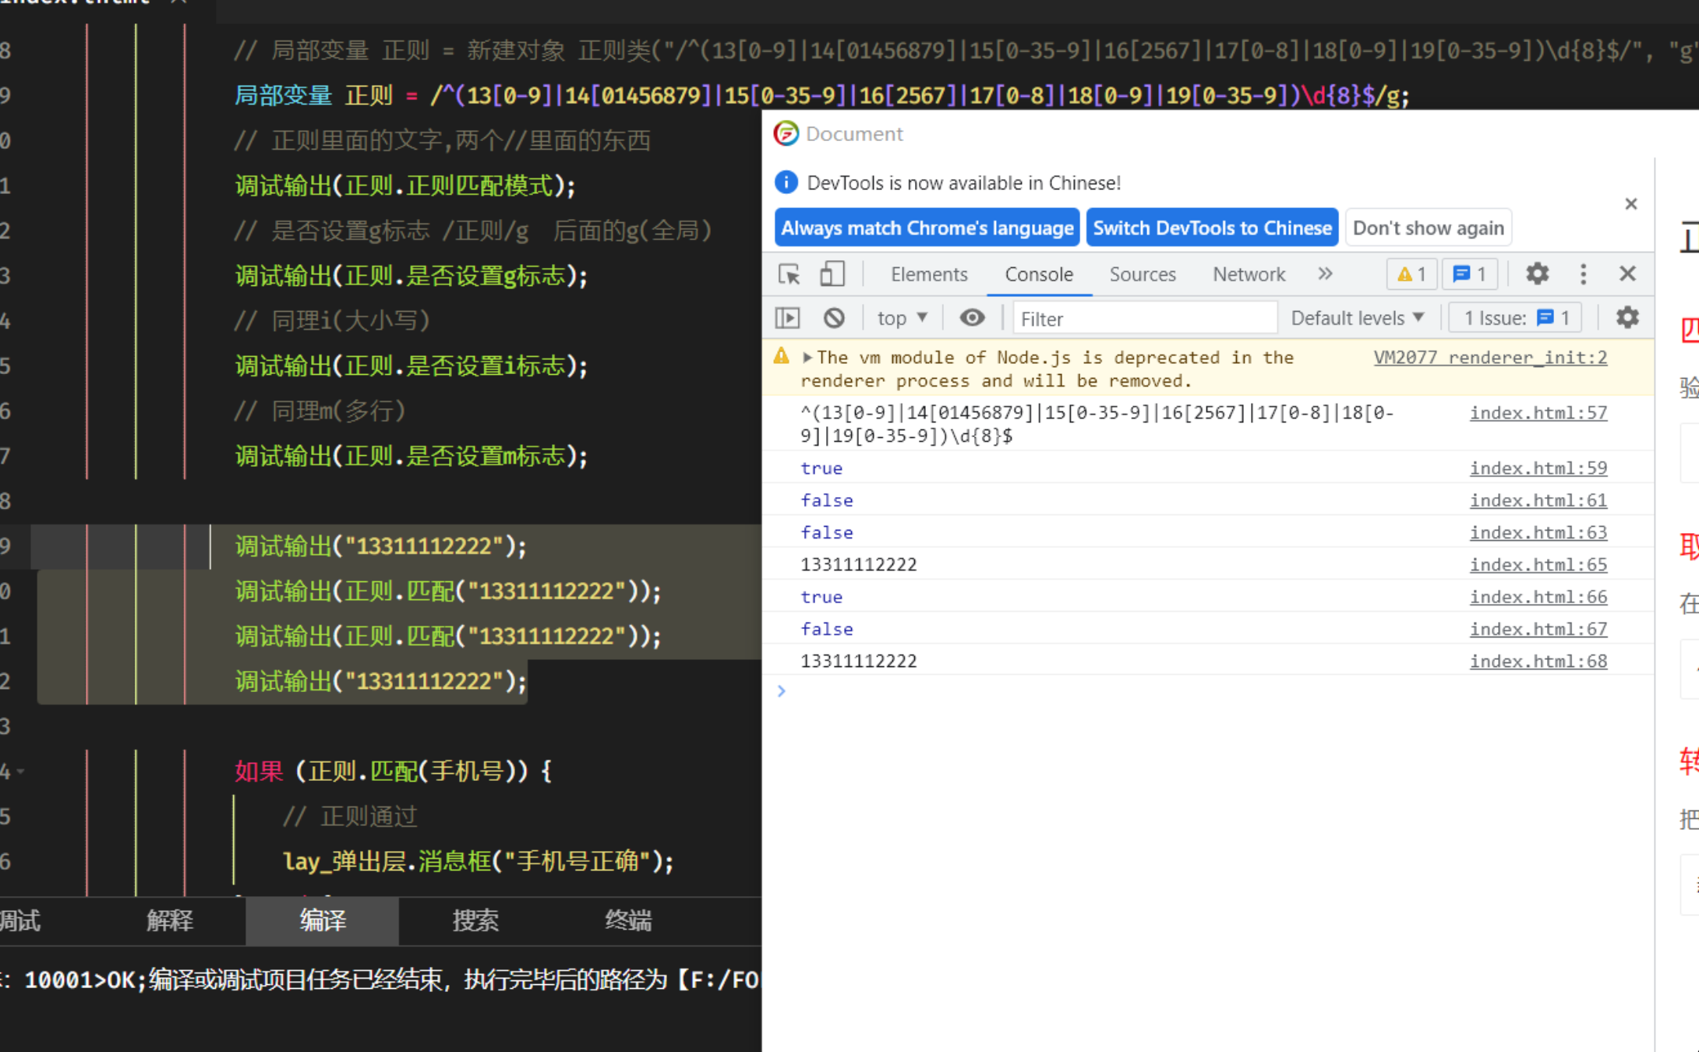Viewport: 1699px width, 1052px height.
Task: Open the top context dropdown
Action: click(x=902, y=318)
